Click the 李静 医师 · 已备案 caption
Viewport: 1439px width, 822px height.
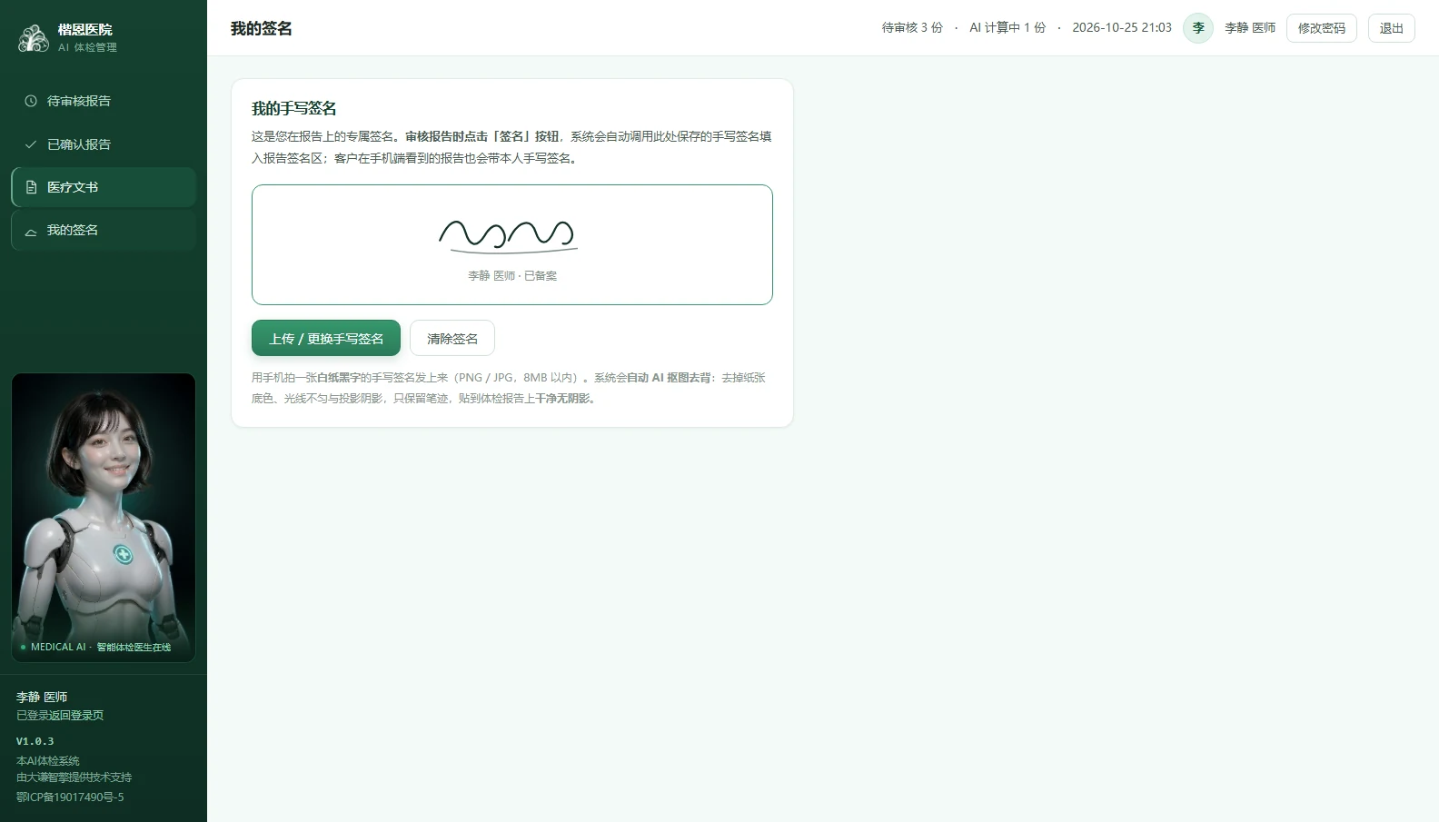click(512, 275)
